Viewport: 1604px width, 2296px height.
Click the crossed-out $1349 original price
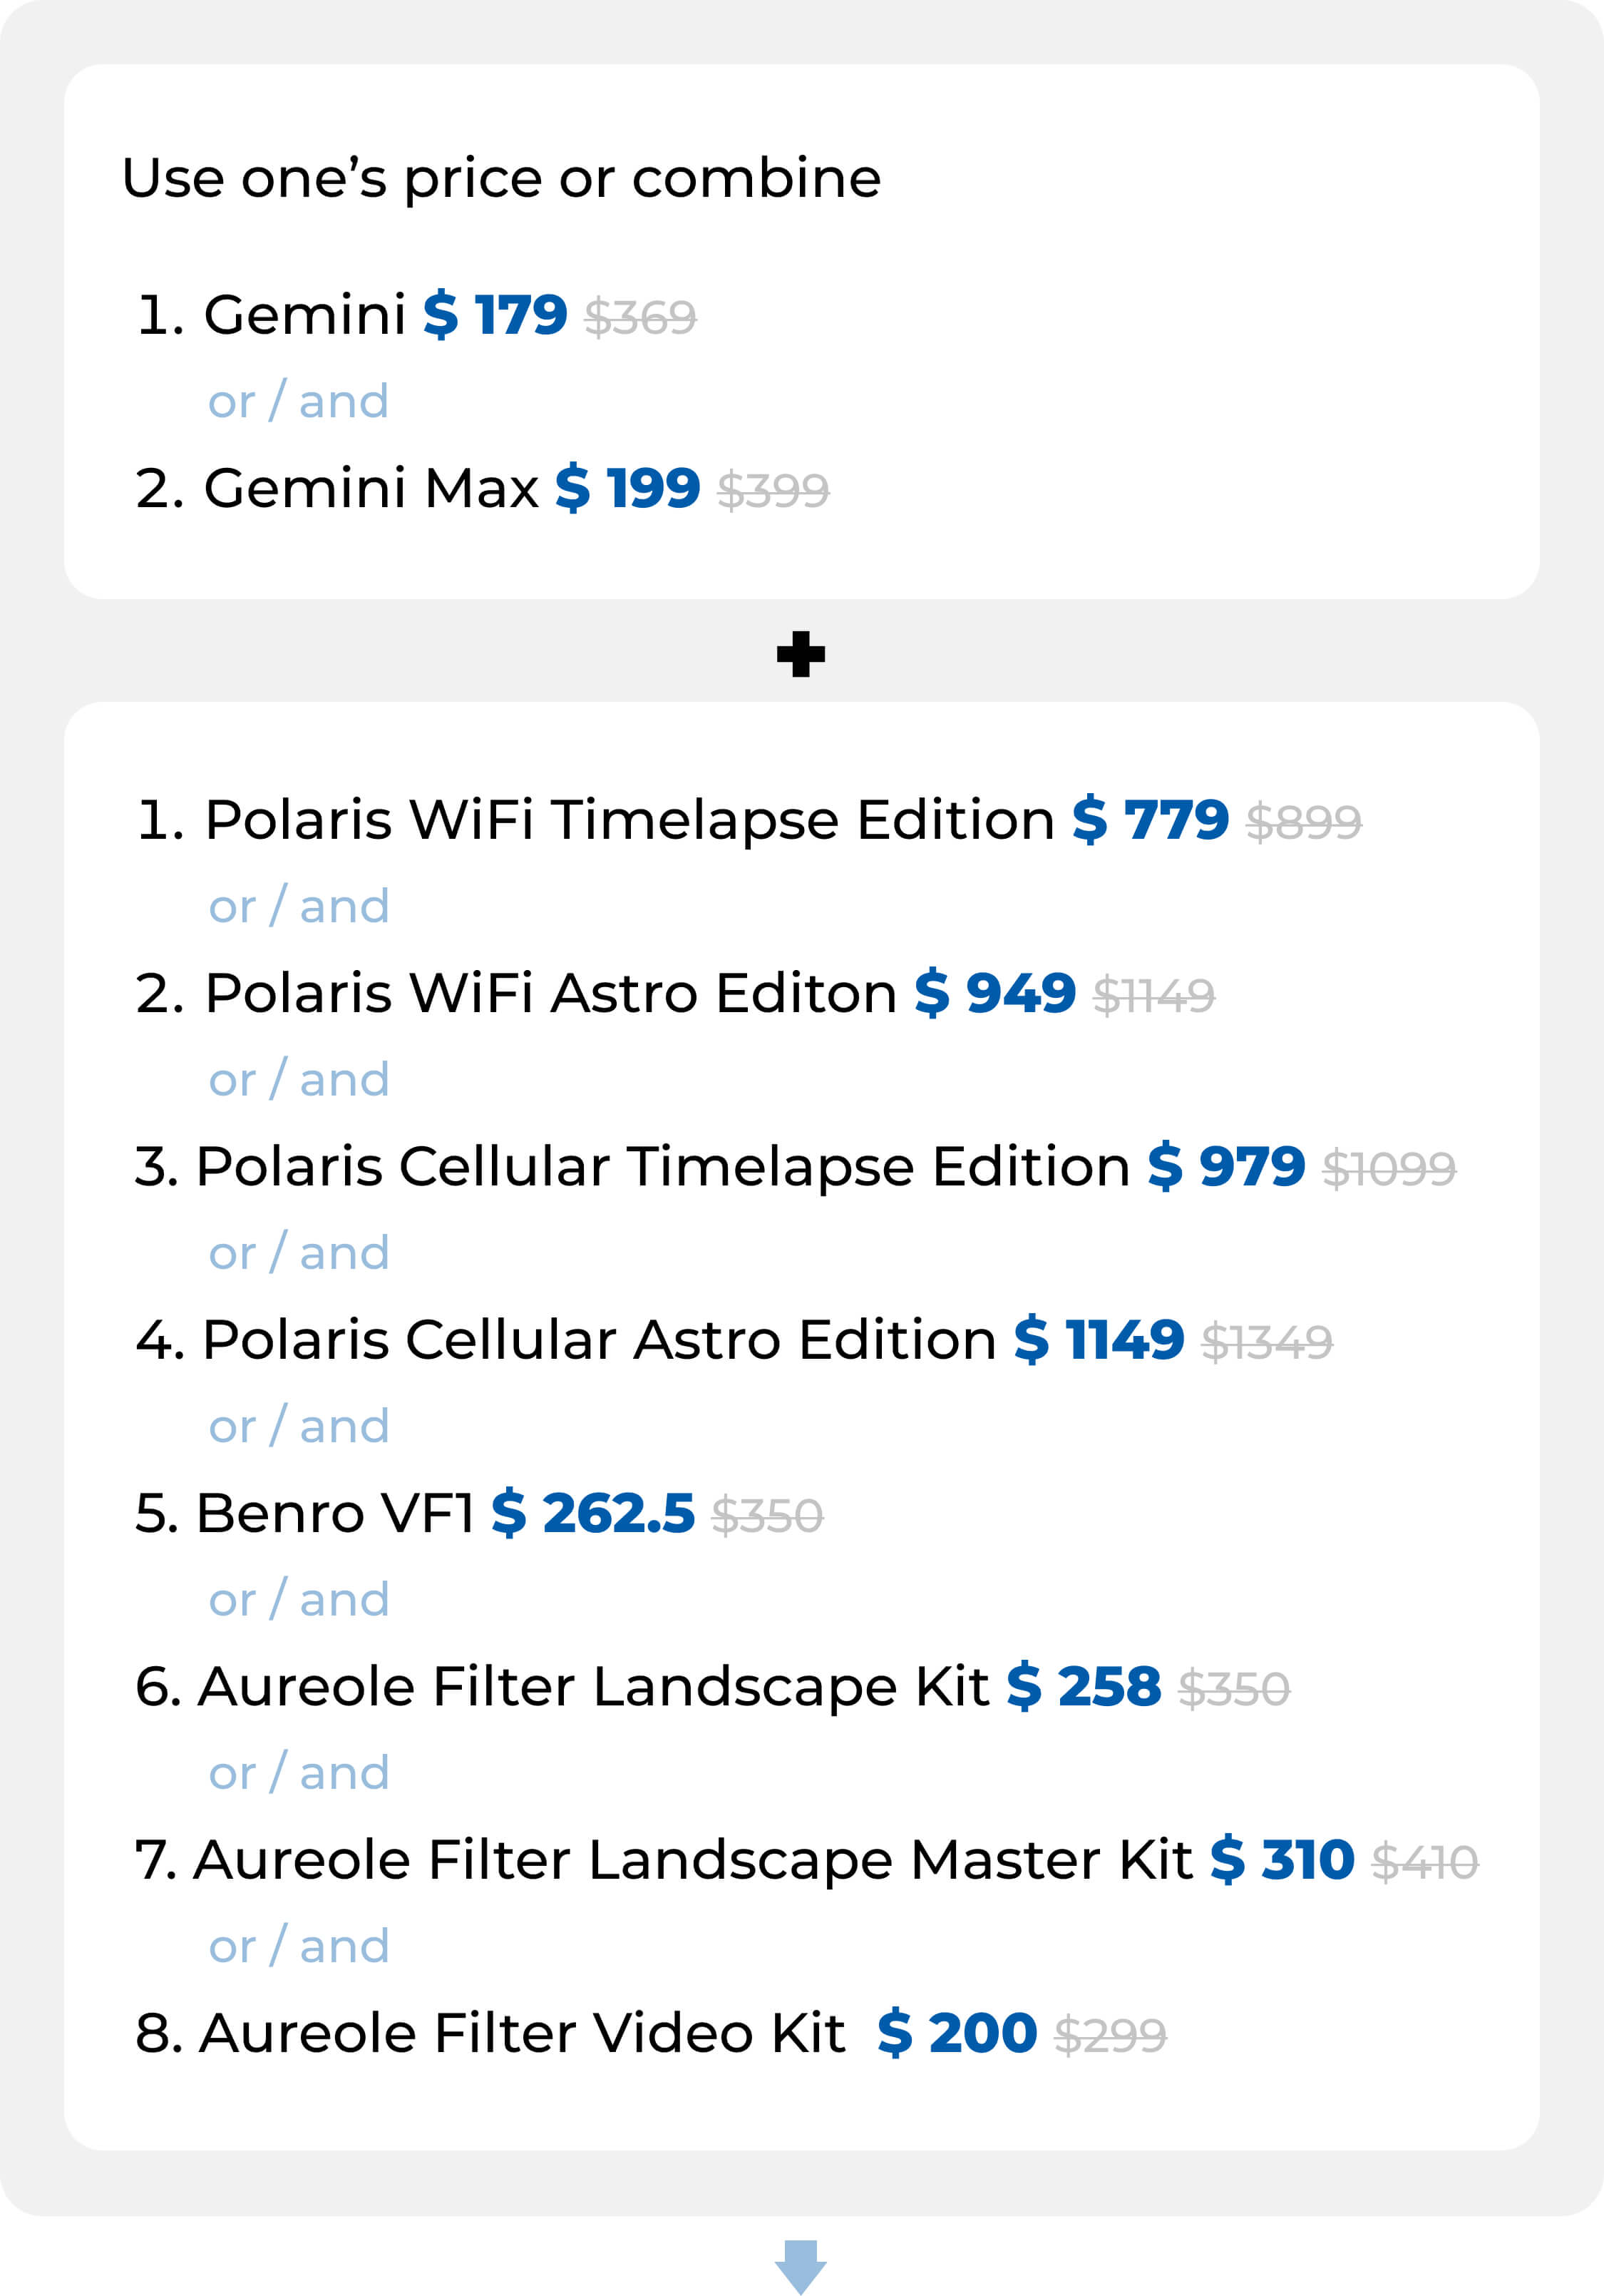point(1266,1342)
